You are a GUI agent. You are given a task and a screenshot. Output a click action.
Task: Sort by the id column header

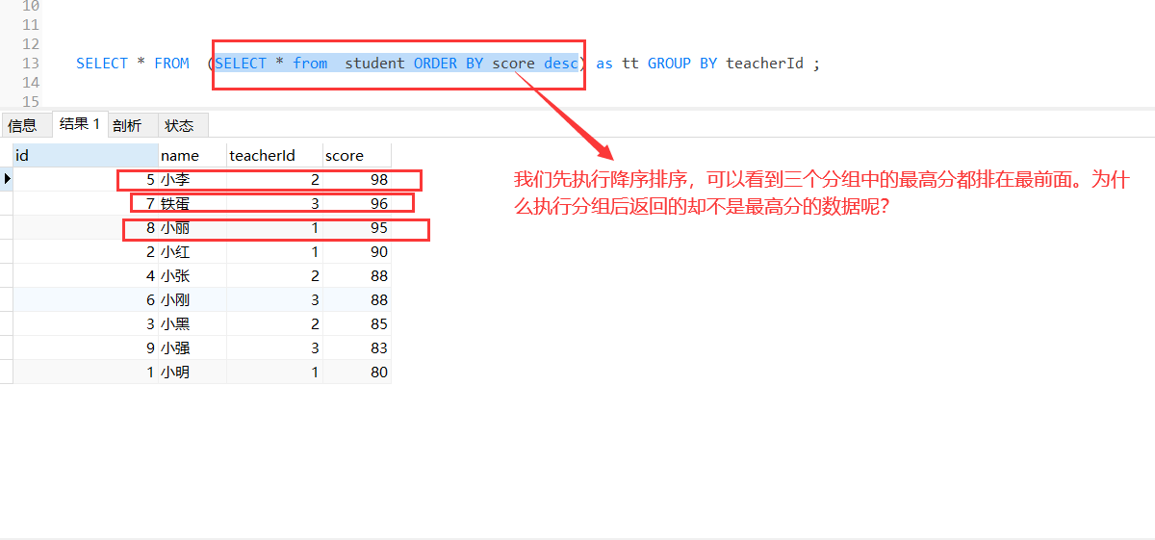pyautogui.click(x=86, y=155)
